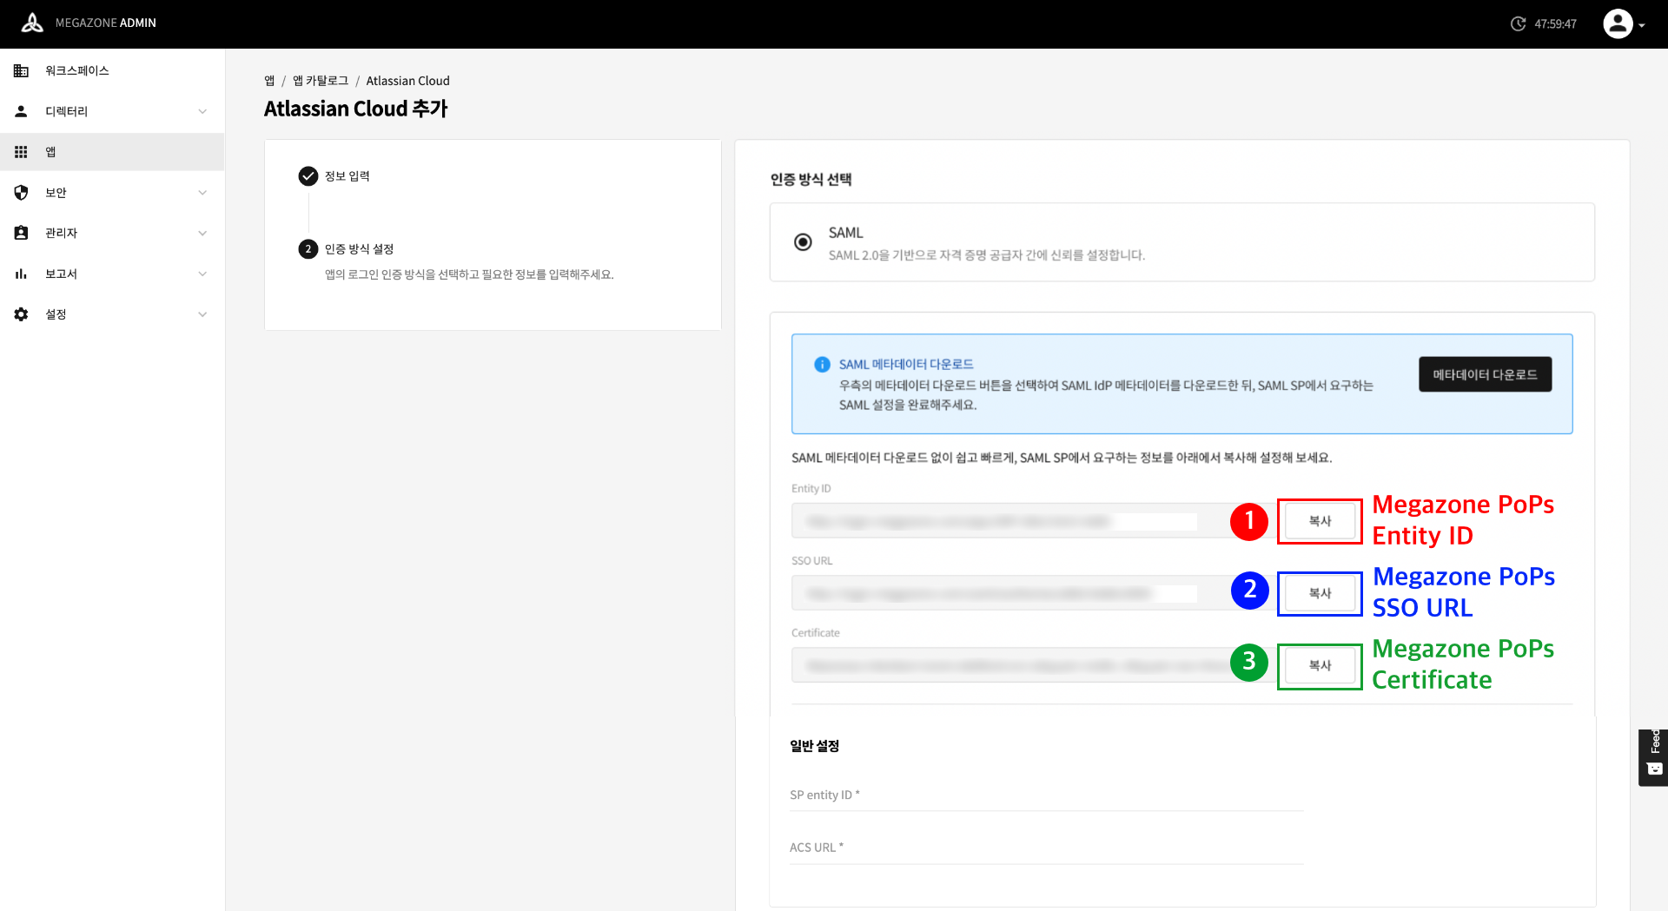Select the SAML radio button
Viewport: 1668px width, 911px height.
point(804,242)
